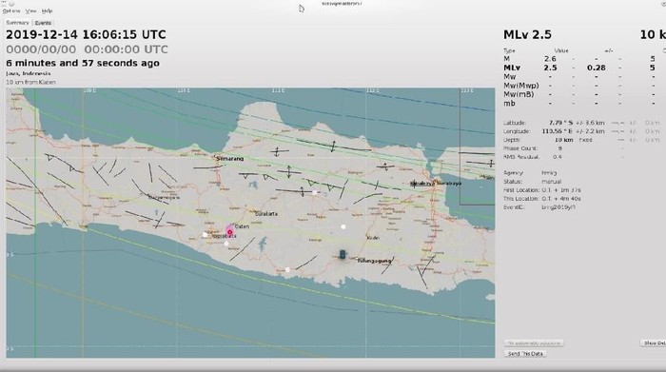Image resolution: width=666 pixels, height=372 pixels.
Task: Open the Options menu
Action: click(x=11, y=11)
